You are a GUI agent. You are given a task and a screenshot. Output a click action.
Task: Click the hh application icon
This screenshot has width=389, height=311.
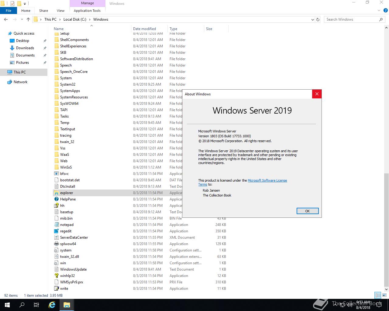pyautogui.click(x=56, y=206)
